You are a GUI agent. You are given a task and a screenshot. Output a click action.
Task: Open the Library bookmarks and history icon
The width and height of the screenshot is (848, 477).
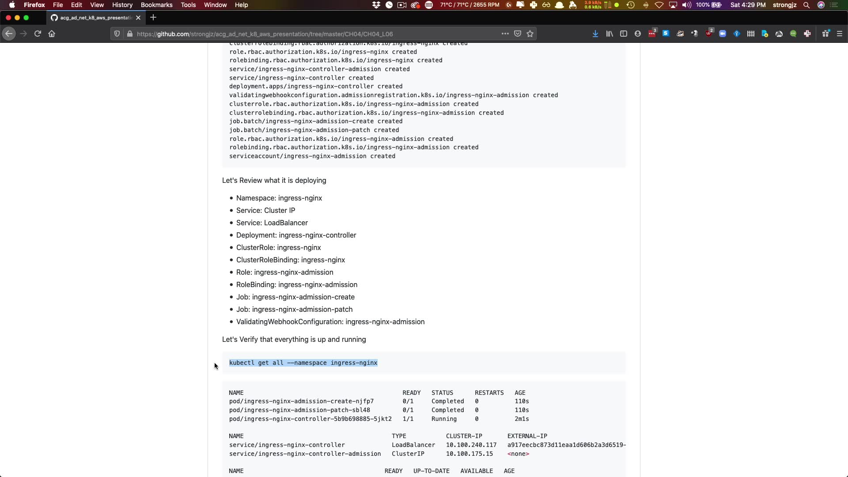tap(609, 34)
